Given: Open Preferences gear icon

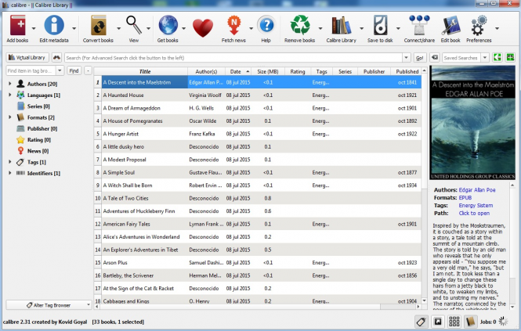Looking at the screenshot, I should (x=479, y=26).
